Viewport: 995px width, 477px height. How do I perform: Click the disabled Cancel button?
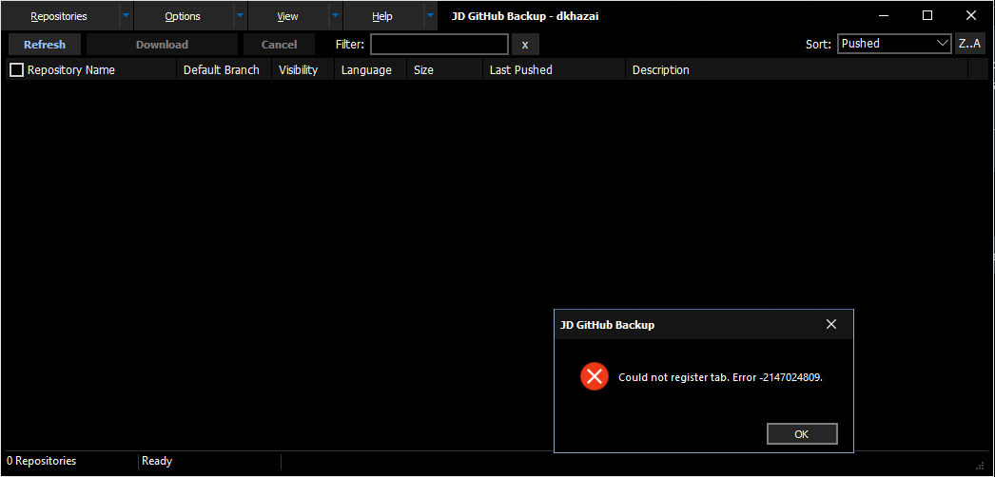pos(280,45)
